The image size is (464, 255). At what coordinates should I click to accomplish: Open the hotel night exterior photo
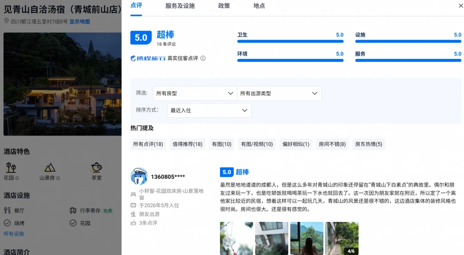pyautogui.click(x=62, y=84)
